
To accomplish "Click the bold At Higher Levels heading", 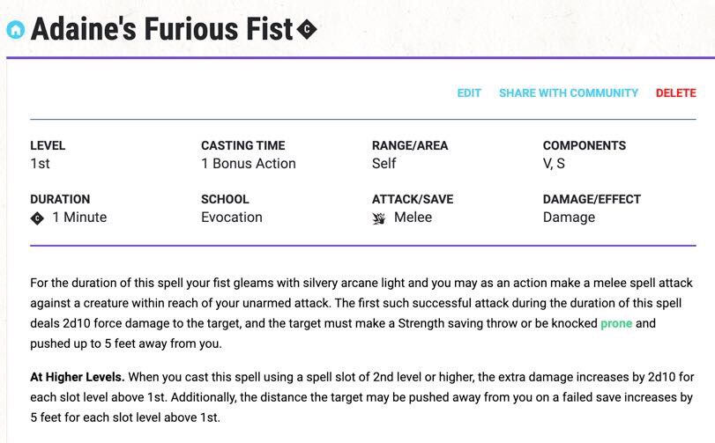I will click(78, 377).
